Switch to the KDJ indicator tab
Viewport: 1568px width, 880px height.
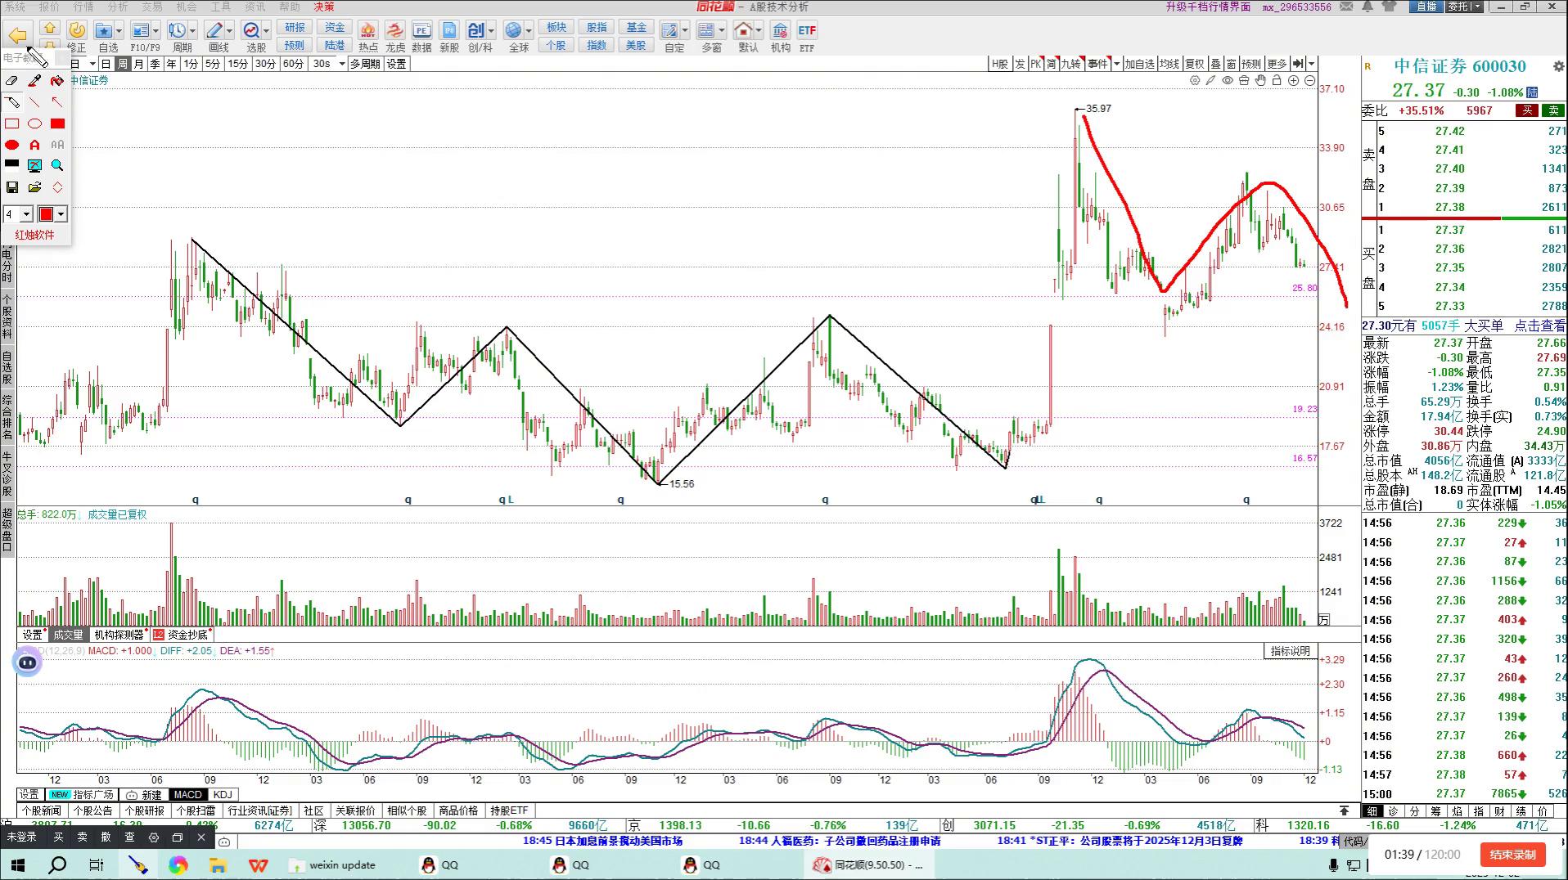223,795
